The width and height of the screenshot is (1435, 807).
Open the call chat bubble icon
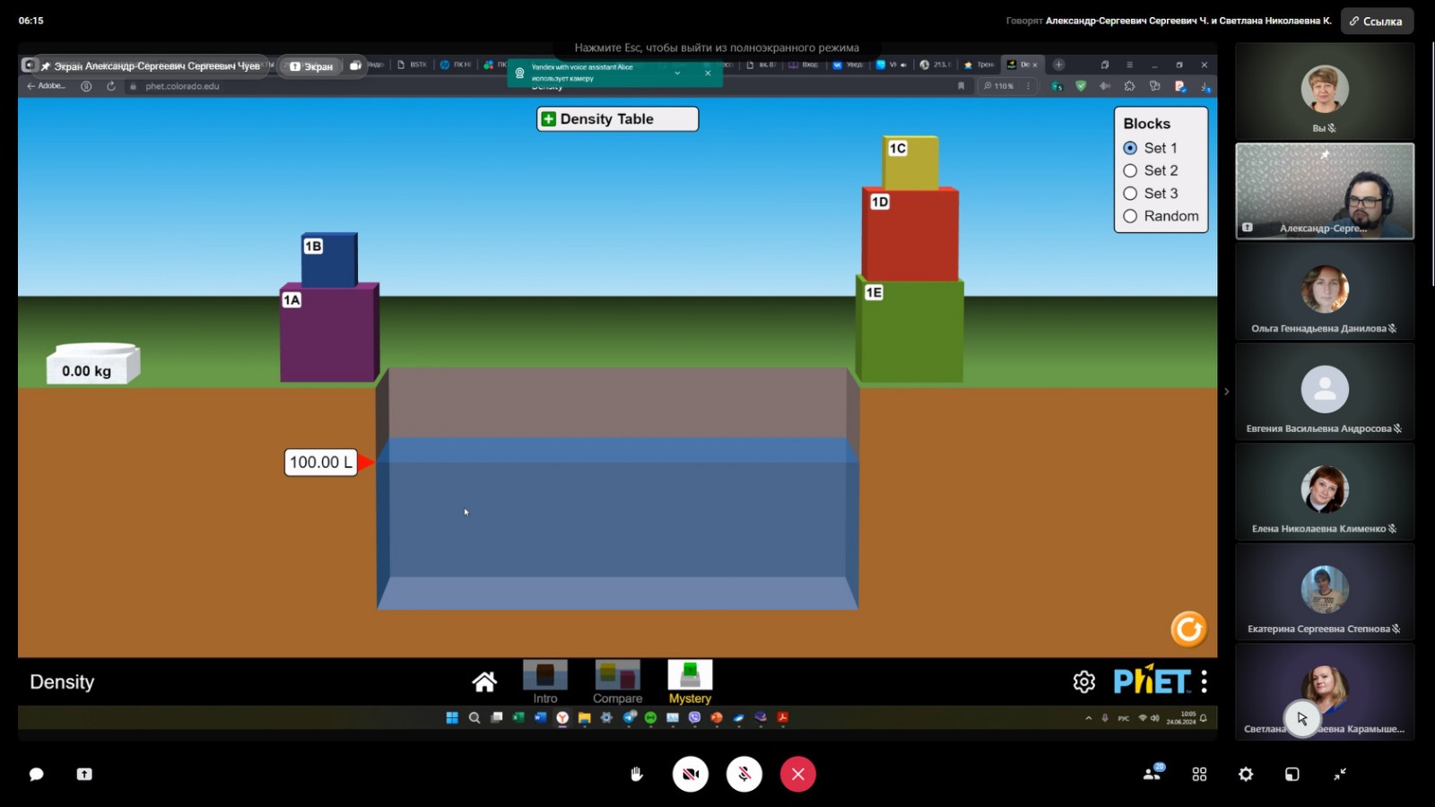[x=37, y=774]
